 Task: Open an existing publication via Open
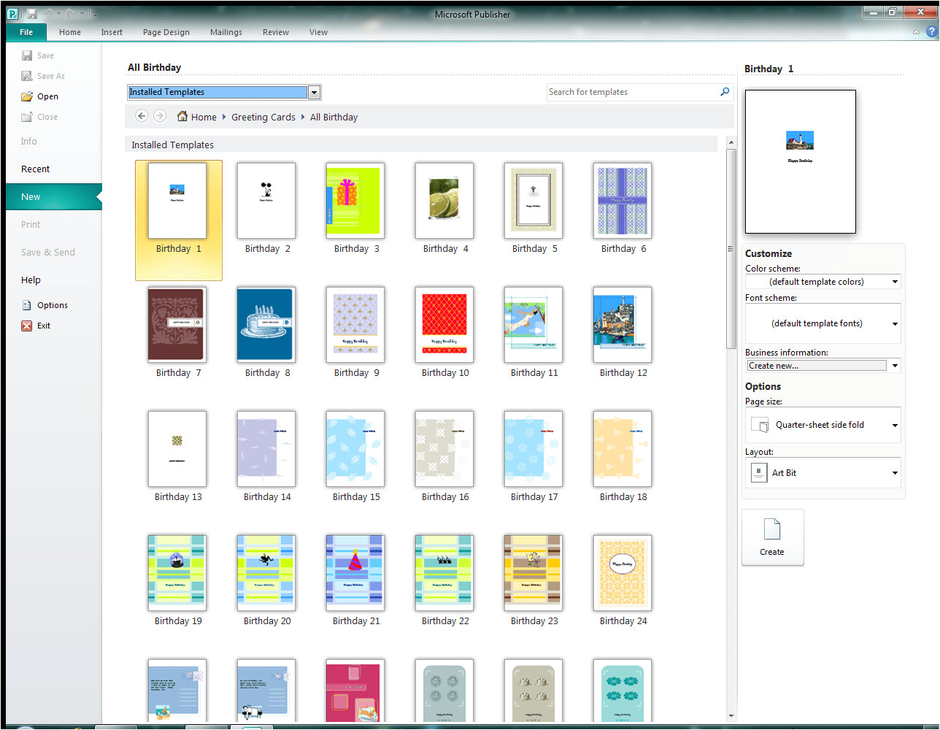(40, 96)
